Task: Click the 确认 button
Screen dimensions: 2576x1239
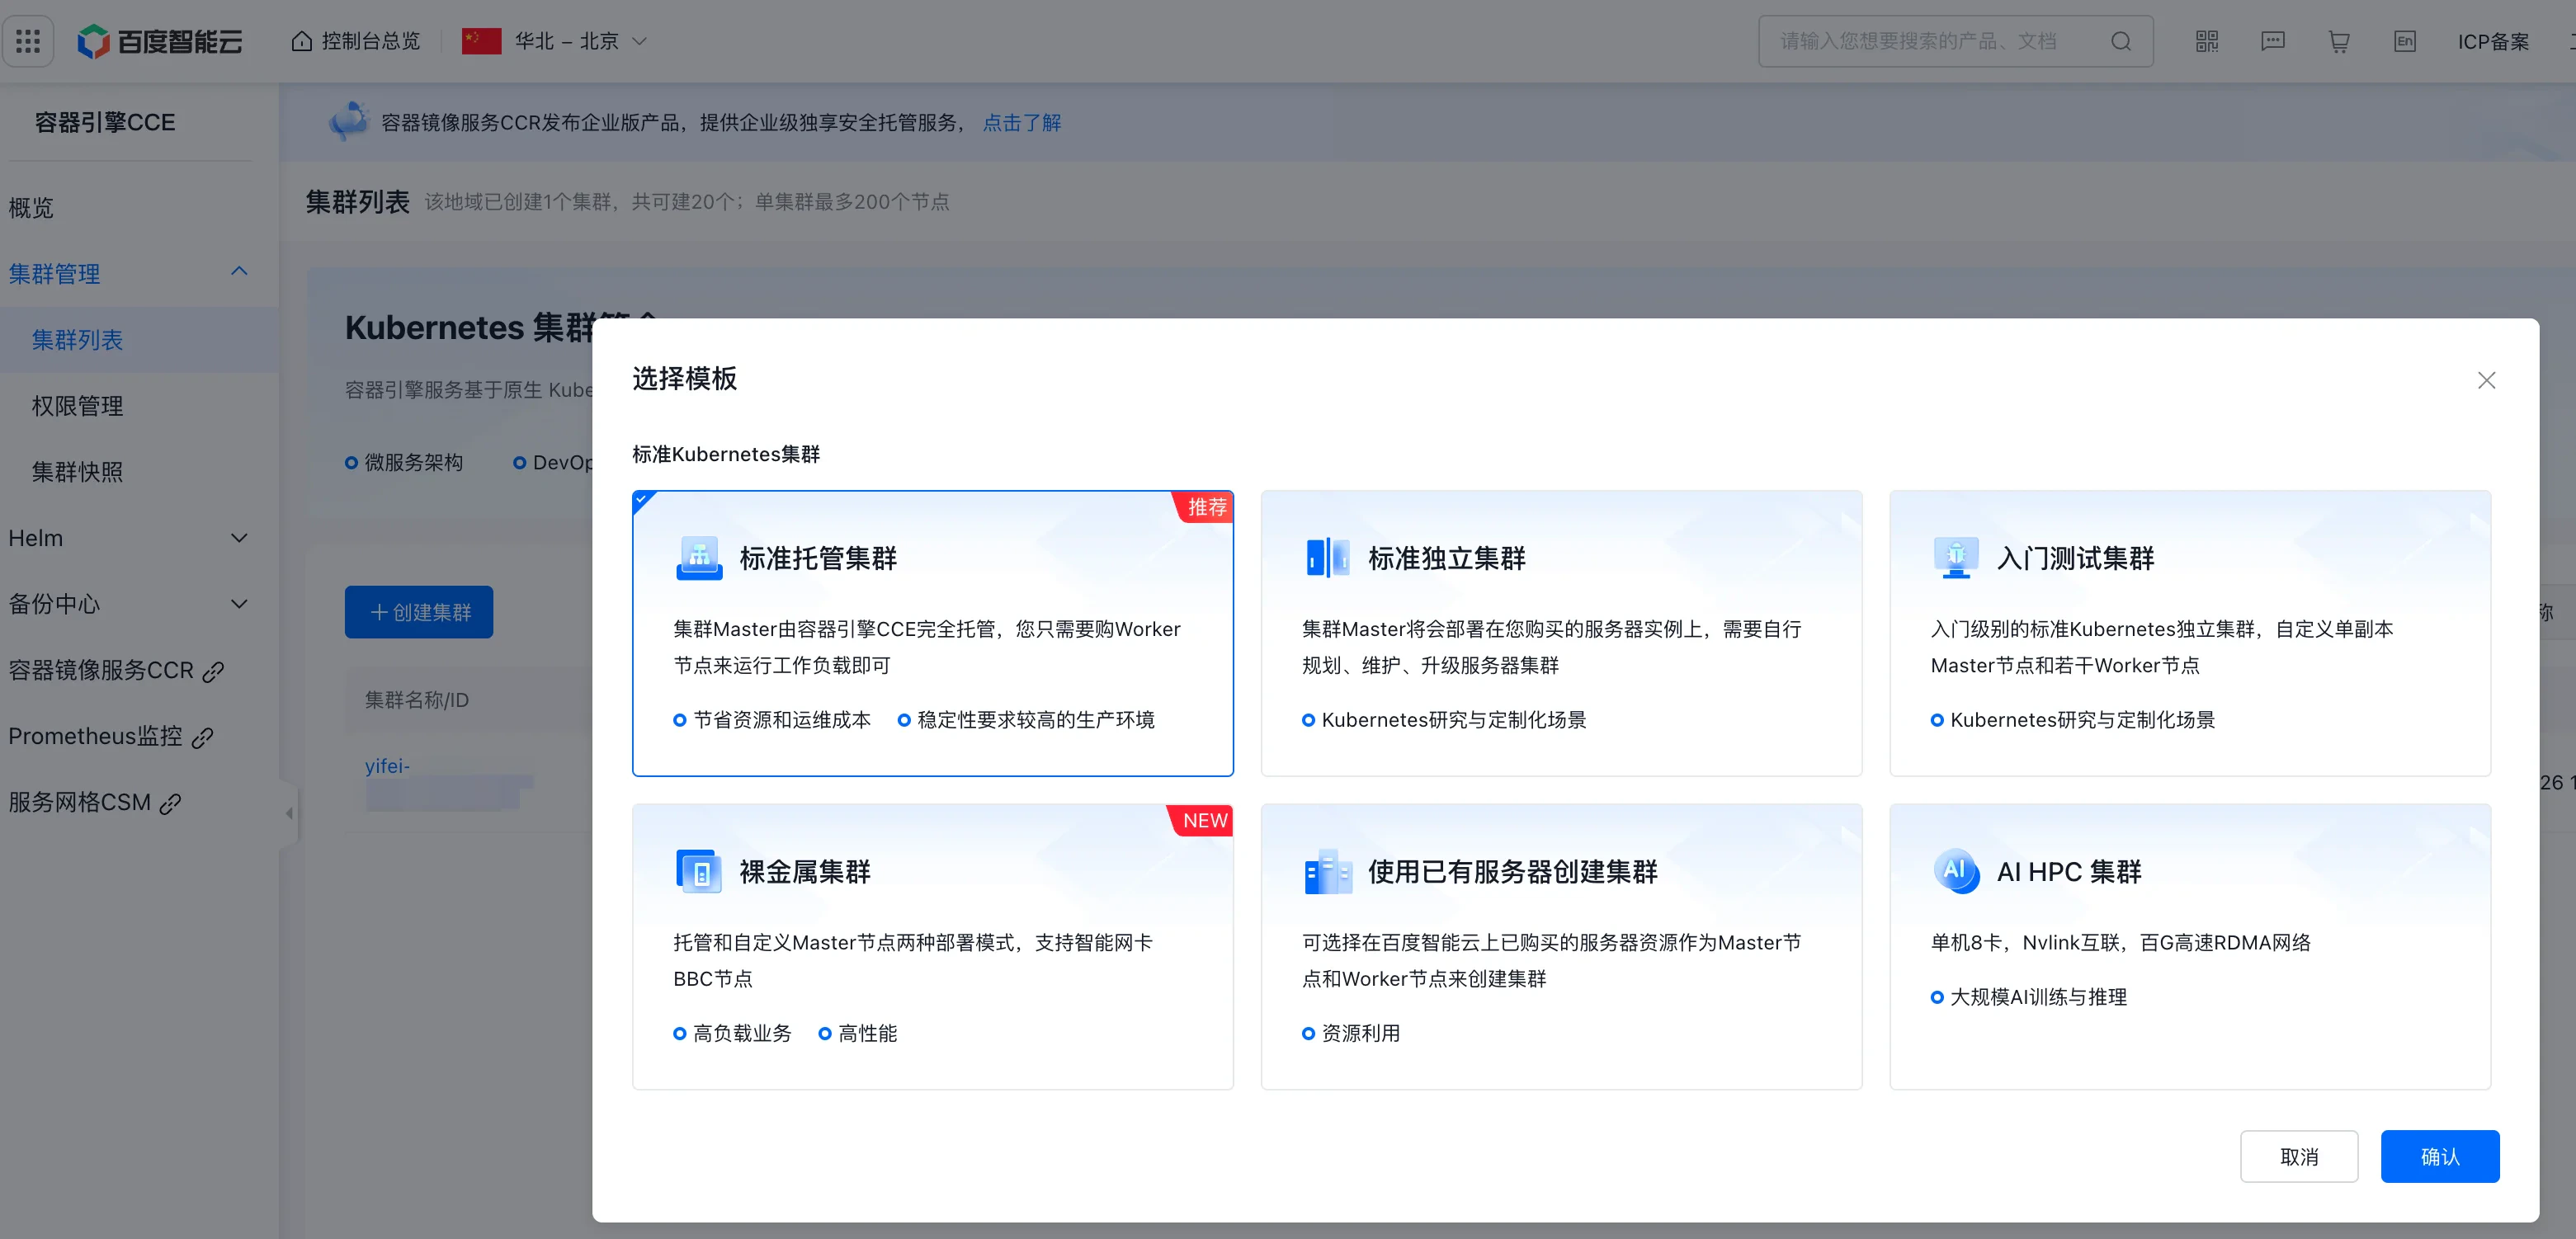Action: click(2439, 1156)
